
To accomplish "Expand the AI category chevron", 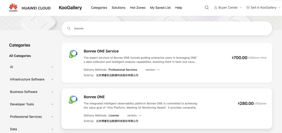I will tap(52, 67).
